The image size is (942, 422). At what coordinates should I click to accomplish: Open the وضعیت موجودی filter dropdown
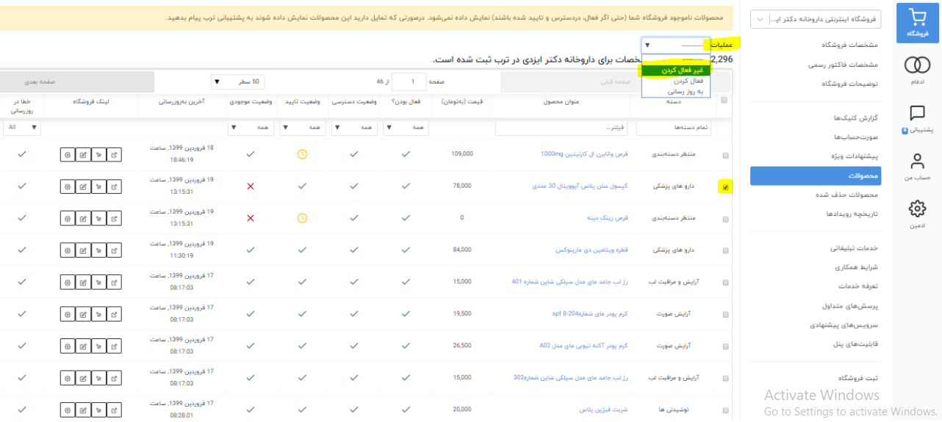point(251,128)
